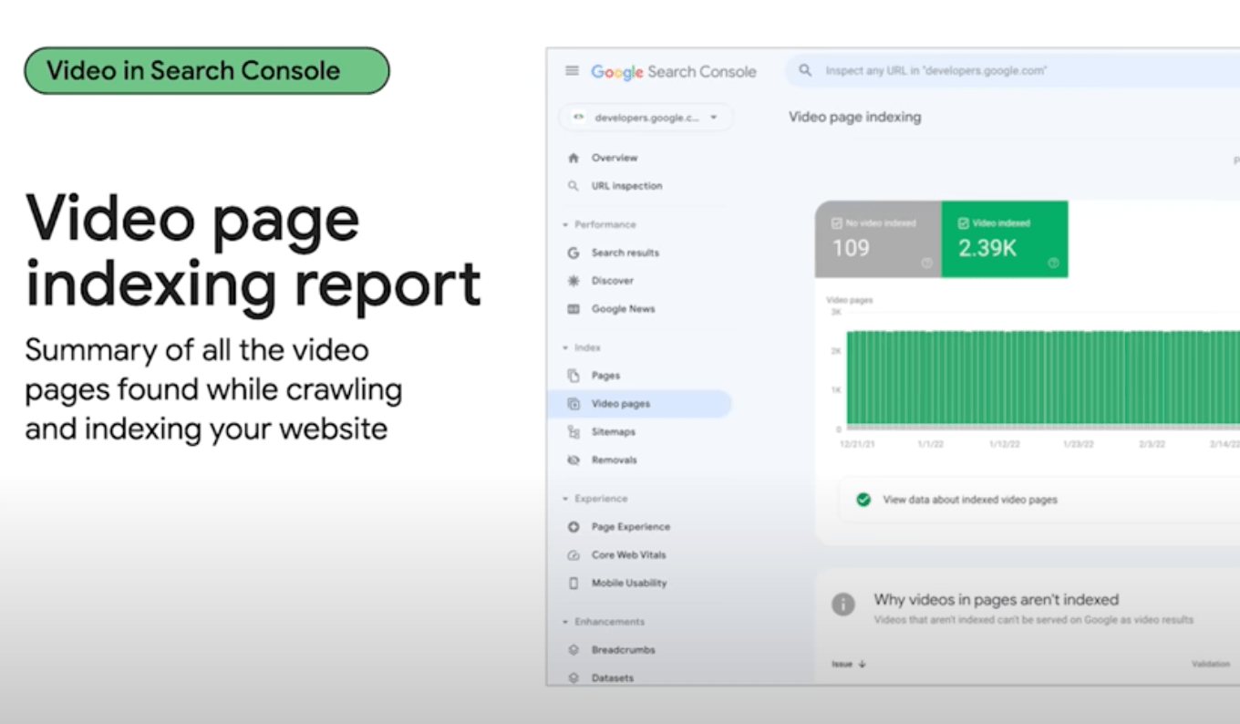
Task: Click the Google News icon
Action: pos(573,309)
